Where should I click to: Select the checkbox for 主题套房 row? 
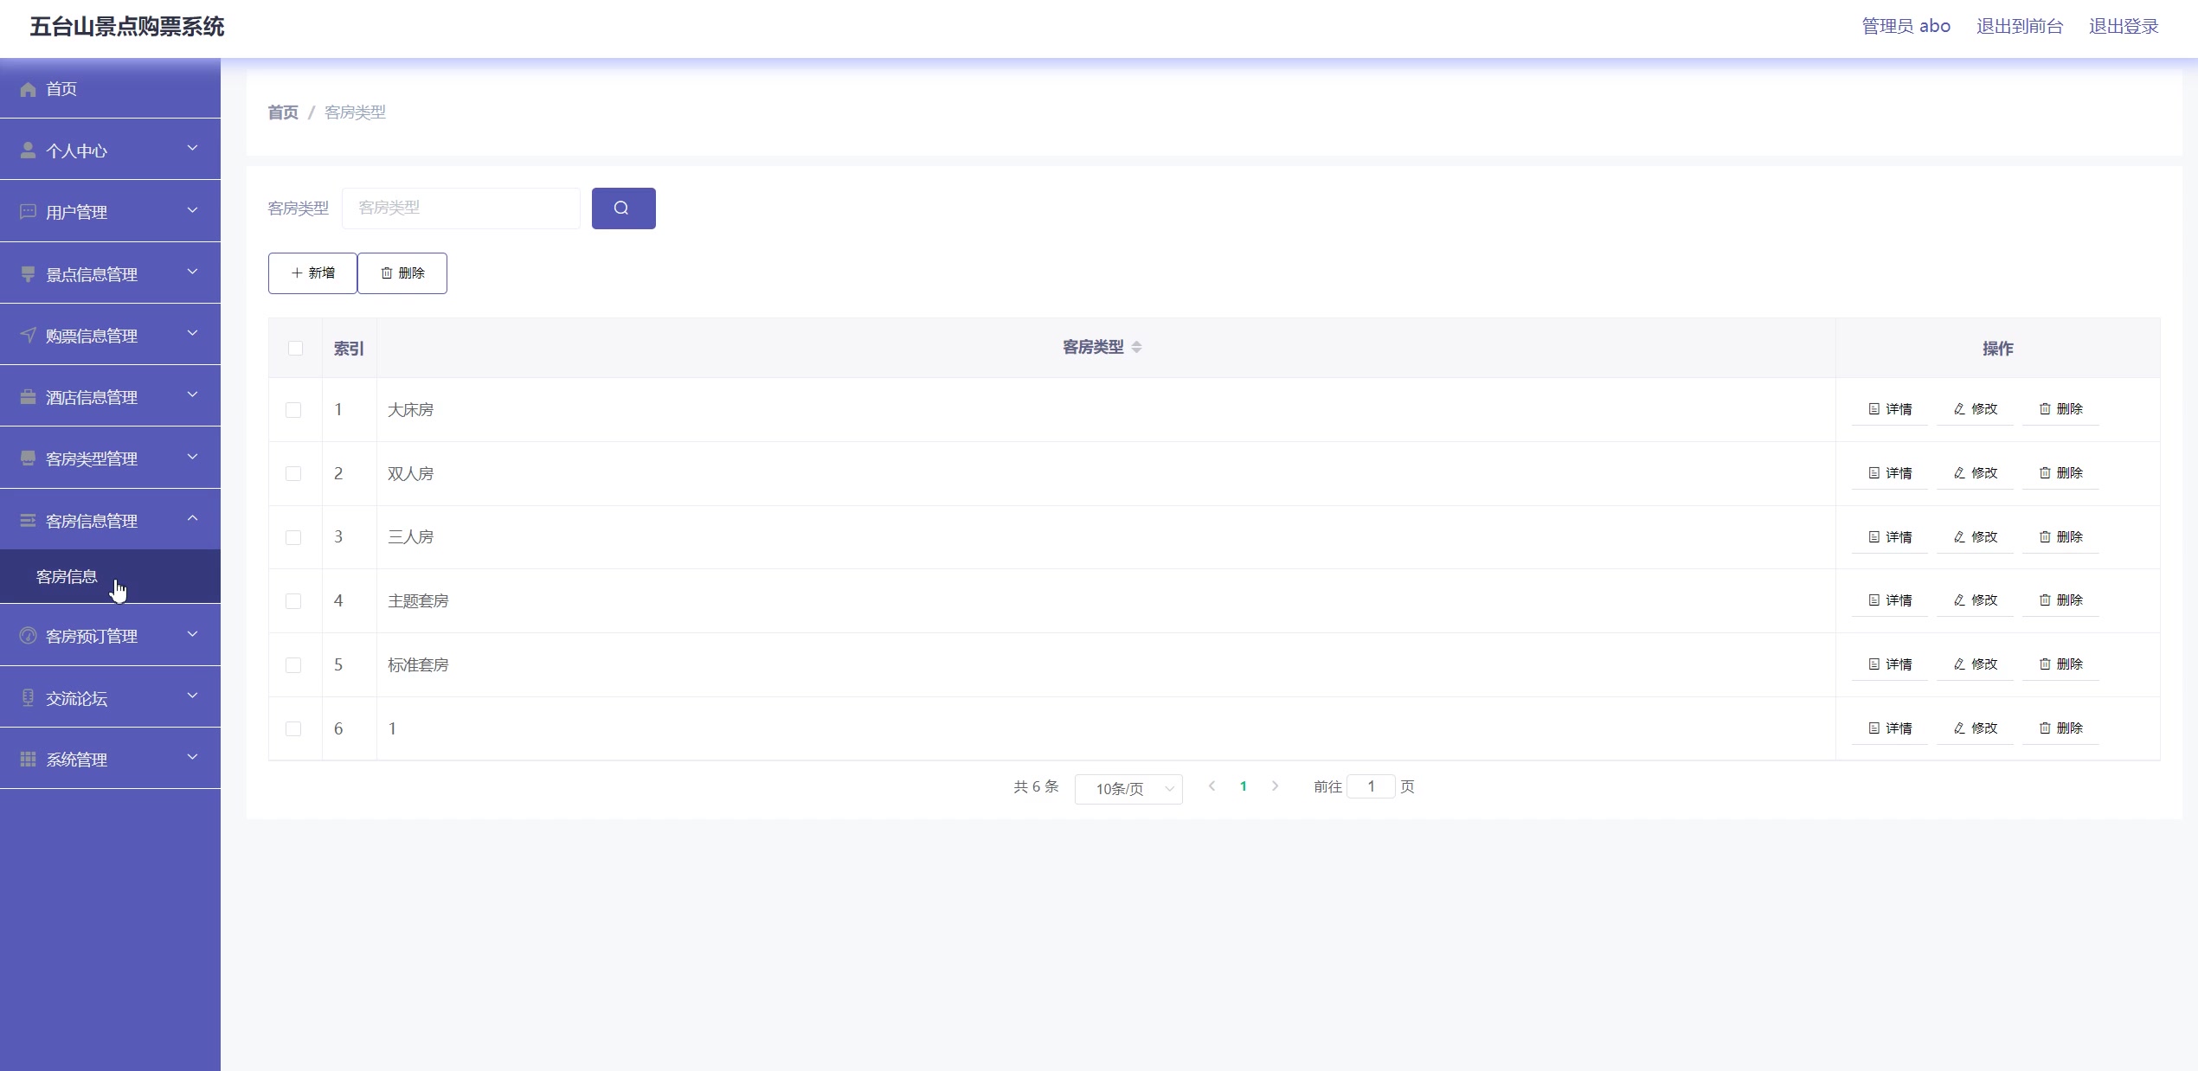293,601
